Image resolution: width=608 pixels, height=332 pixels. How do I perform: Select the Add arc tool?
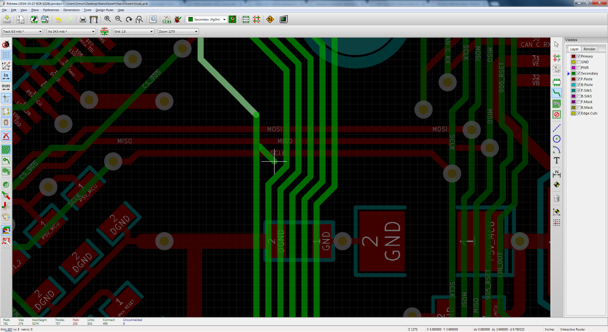(x=557, y=149)
